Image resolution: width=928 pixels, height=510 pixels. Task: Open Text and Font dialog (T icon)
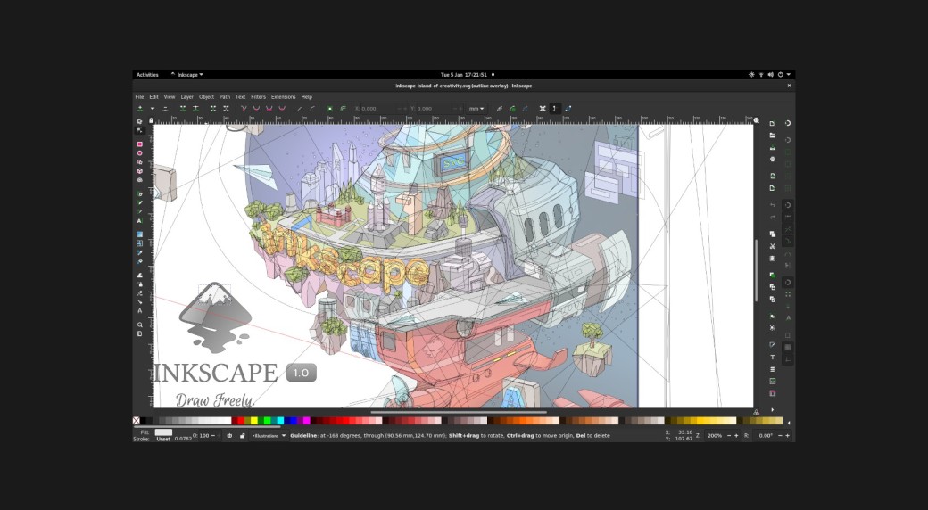click(x=773, y=358)
